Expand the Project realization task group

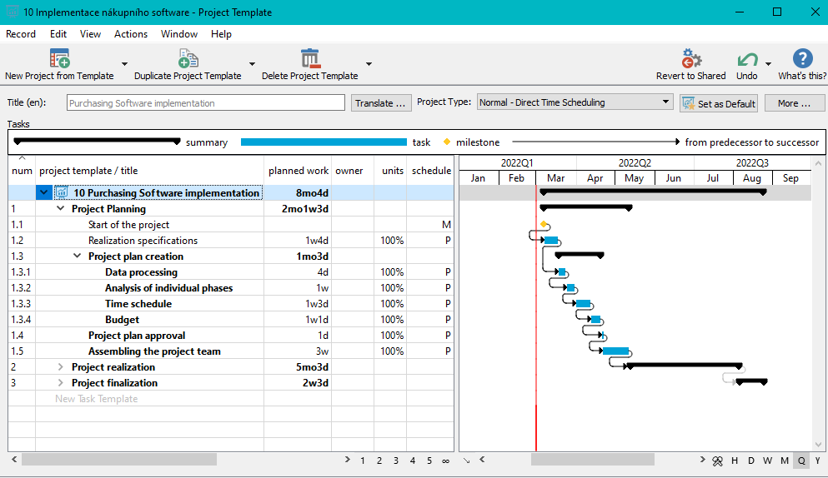click(61, 367)
